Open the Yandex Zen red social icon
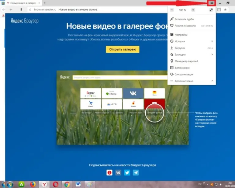235x188 pixels. (110, 173)
